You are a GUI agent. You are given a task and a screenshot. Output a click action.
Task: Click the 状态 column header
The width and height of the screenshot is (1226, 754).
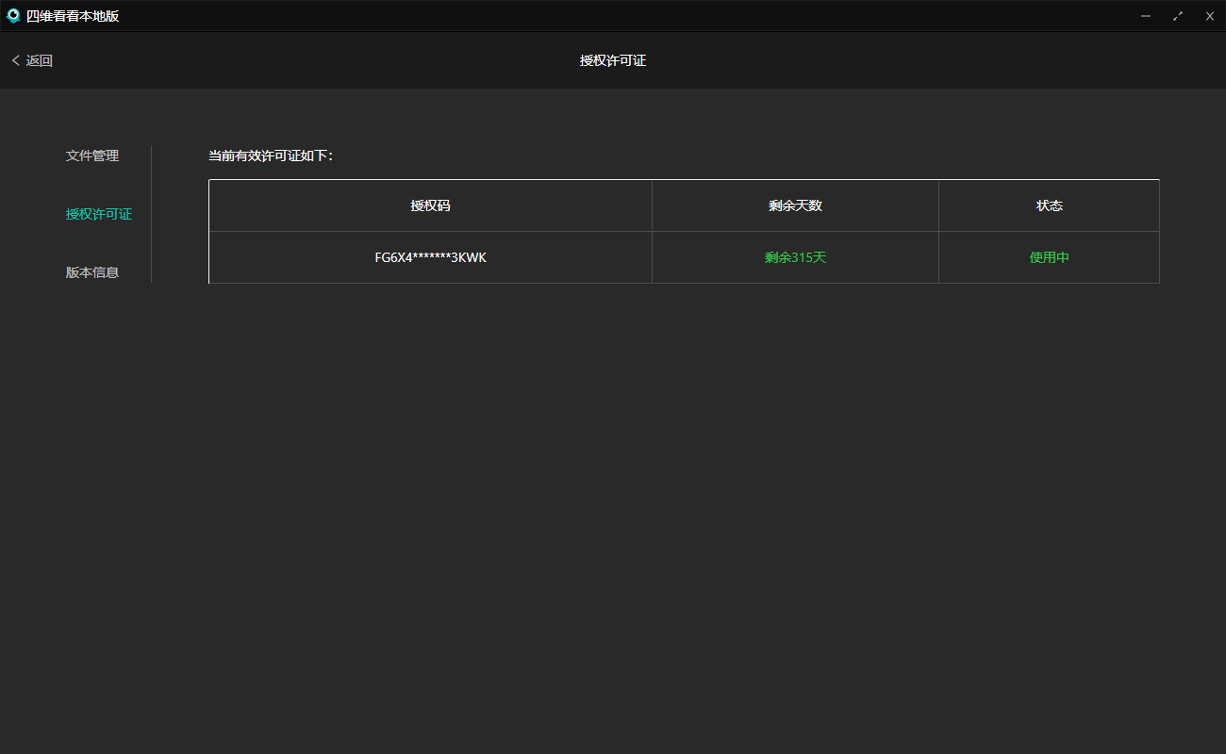[1049, 205]
